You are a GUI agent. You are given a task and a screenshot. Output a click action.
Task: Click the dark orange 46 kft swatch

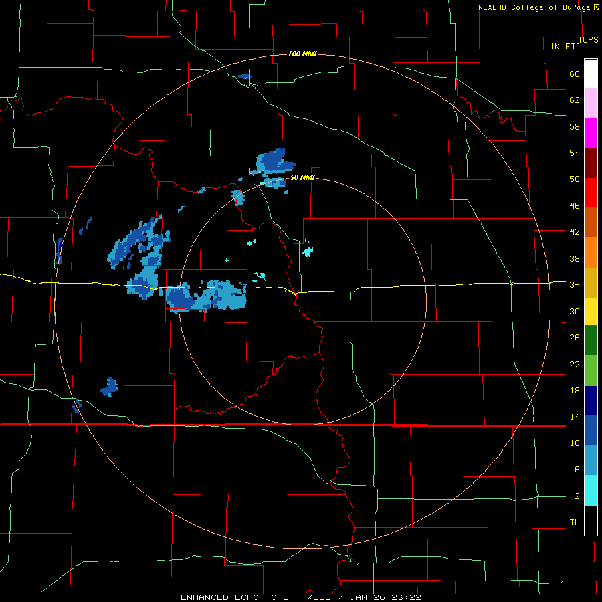pyautogui.click(x=591, y=222)
